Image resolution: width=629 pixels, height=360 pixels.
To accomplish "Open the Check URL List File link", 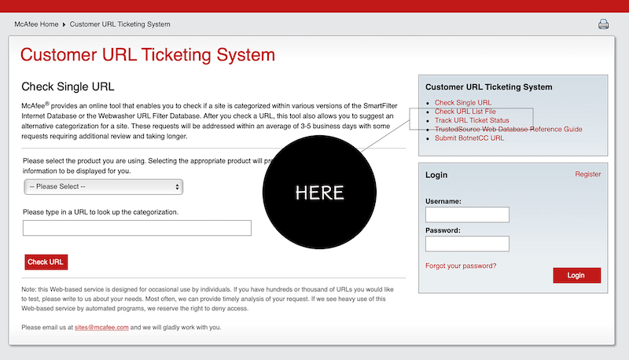I will (x=465, y=112).
